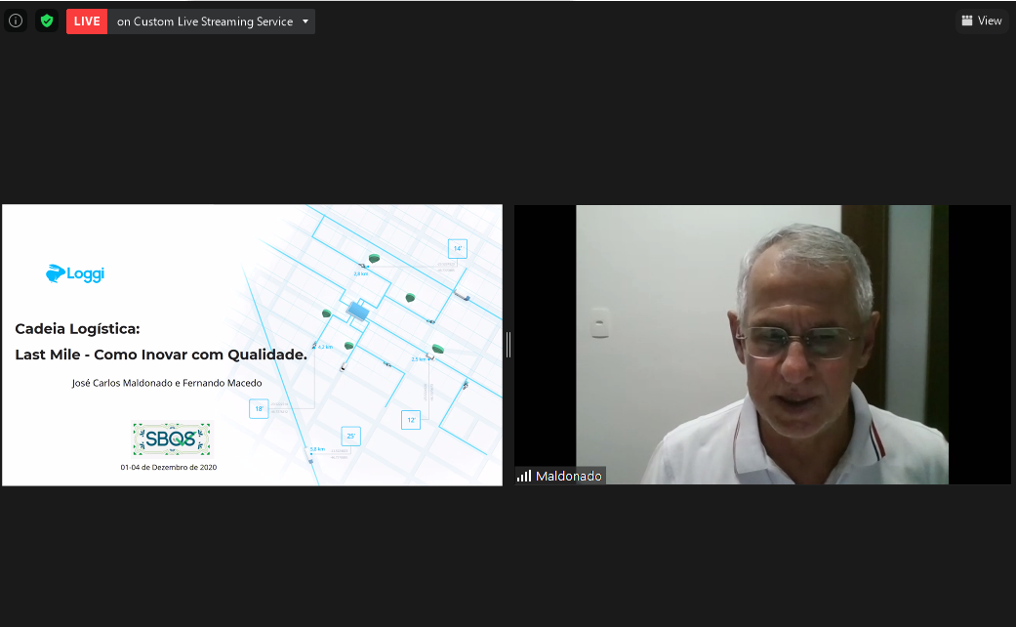
Task: Click the slide title 'Cadeia Logística:'
Action: click(77, 329)
